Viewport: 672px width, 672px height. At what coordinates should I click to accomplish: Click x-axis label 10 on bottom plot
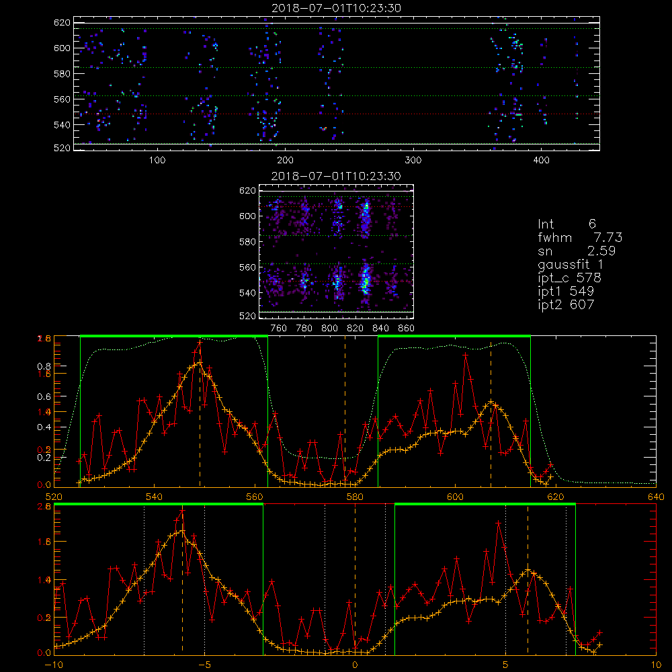coord(656,665)
